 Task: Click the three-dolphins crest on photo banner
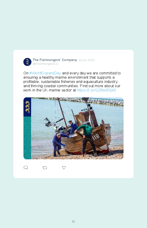click(x=27, y=107)
